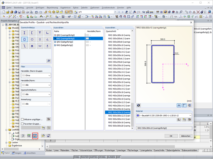
Task: Open Querschnittsform filter dropdown
Action: tap(36, 94)
